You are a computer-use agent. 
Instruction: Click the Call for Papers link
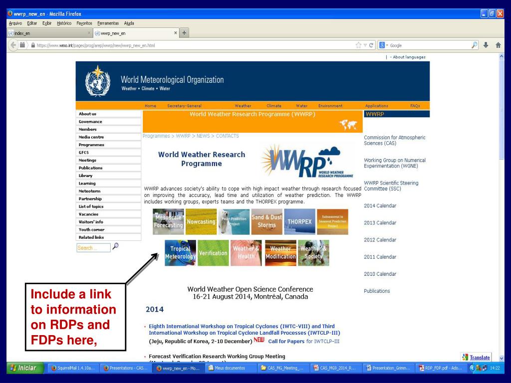point(286,341)
